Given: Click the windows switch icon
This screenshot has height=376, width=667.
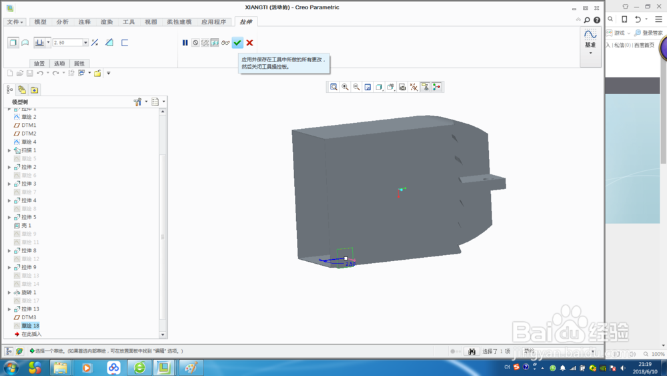Looking at the screenshot, I should point(81,73).
